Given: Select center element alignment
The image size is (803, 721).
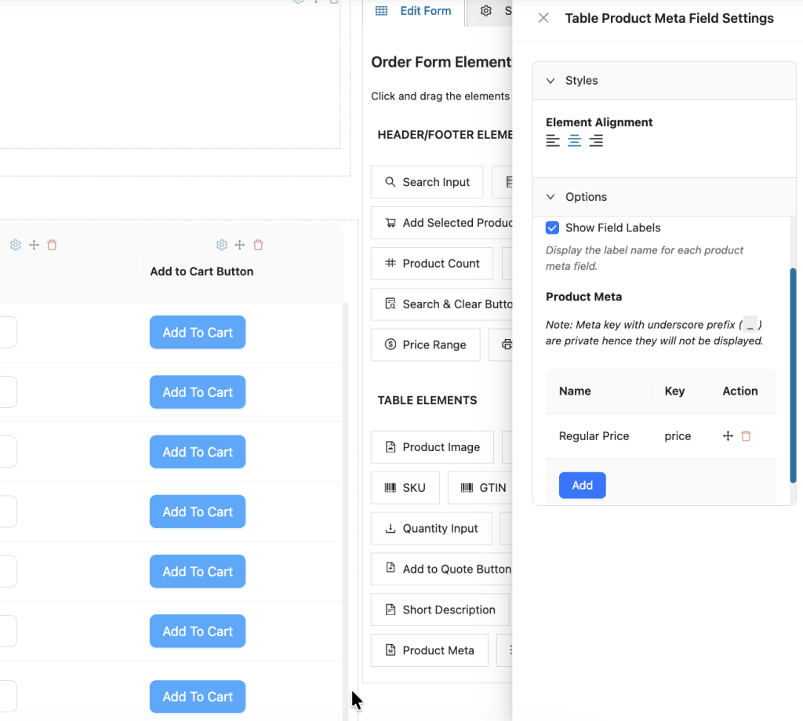Looking at the screenshot, I should [x=574, y=140].
